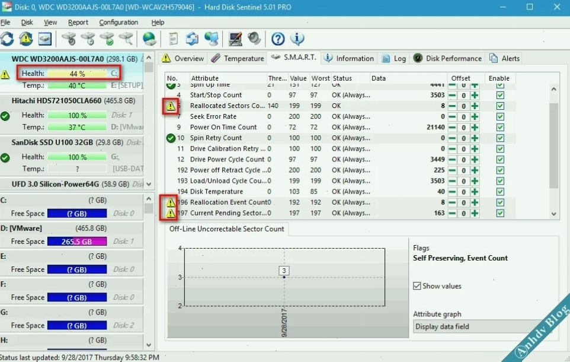570x362 pixels.
Task: Click the Hitachi 100 % health bar
Action: 77,115
